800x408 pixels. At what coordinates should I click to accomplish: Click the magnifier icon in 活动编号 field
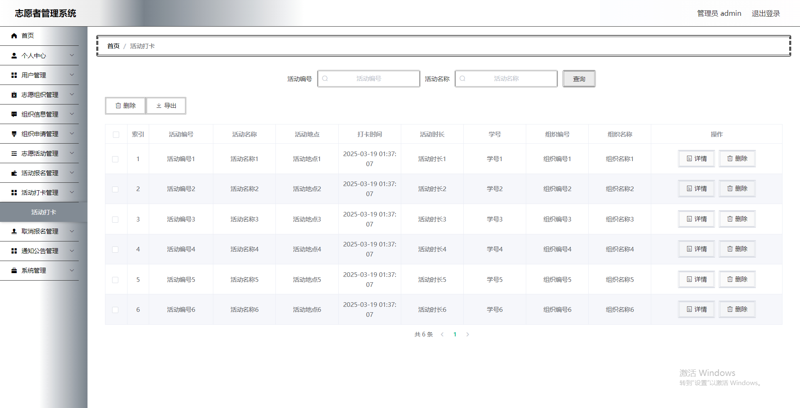[325, 78]
